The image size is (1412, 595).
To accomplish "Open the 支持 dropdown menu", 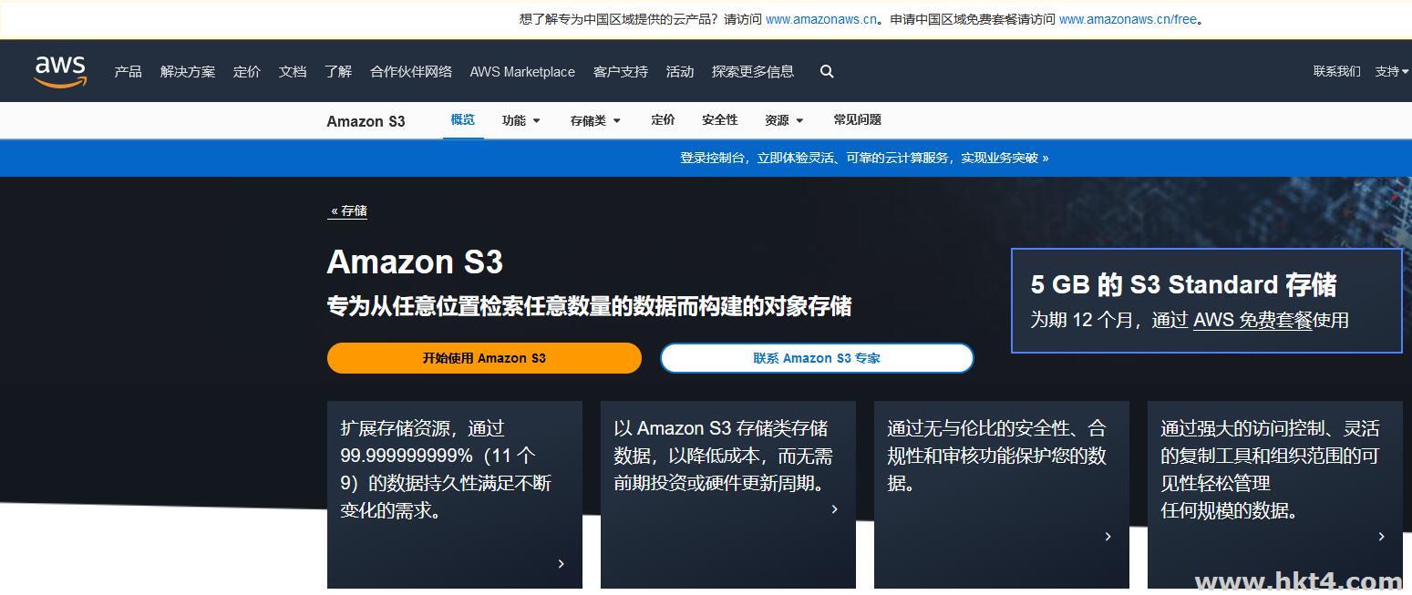I will point(1392,71).
